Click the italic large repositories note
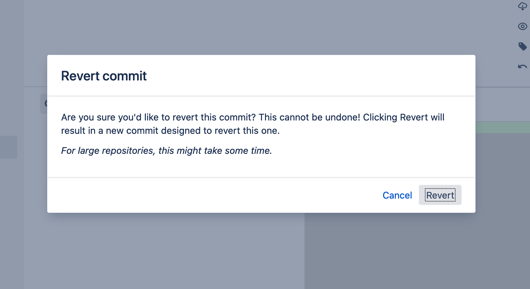 pos(166,151)
